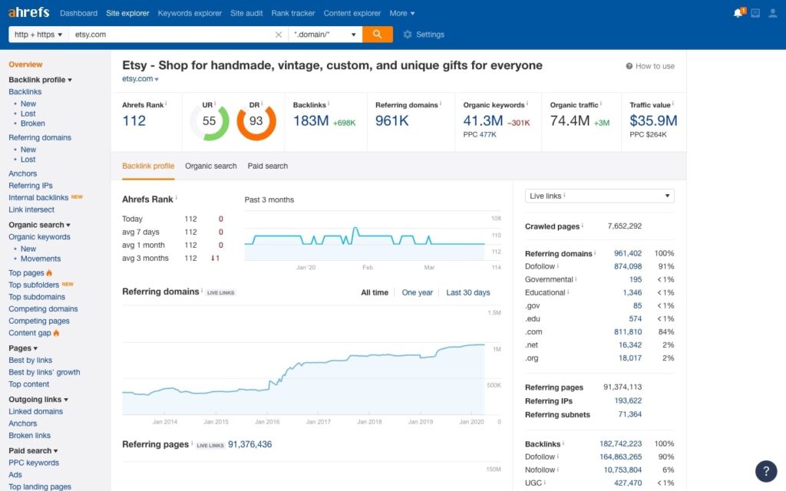786x491 pixels.
Task: Open PPC keywords
Action: (34, 463)
